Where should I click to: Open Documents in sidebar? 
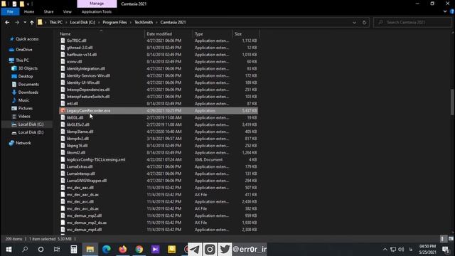(x=28, y=84)
